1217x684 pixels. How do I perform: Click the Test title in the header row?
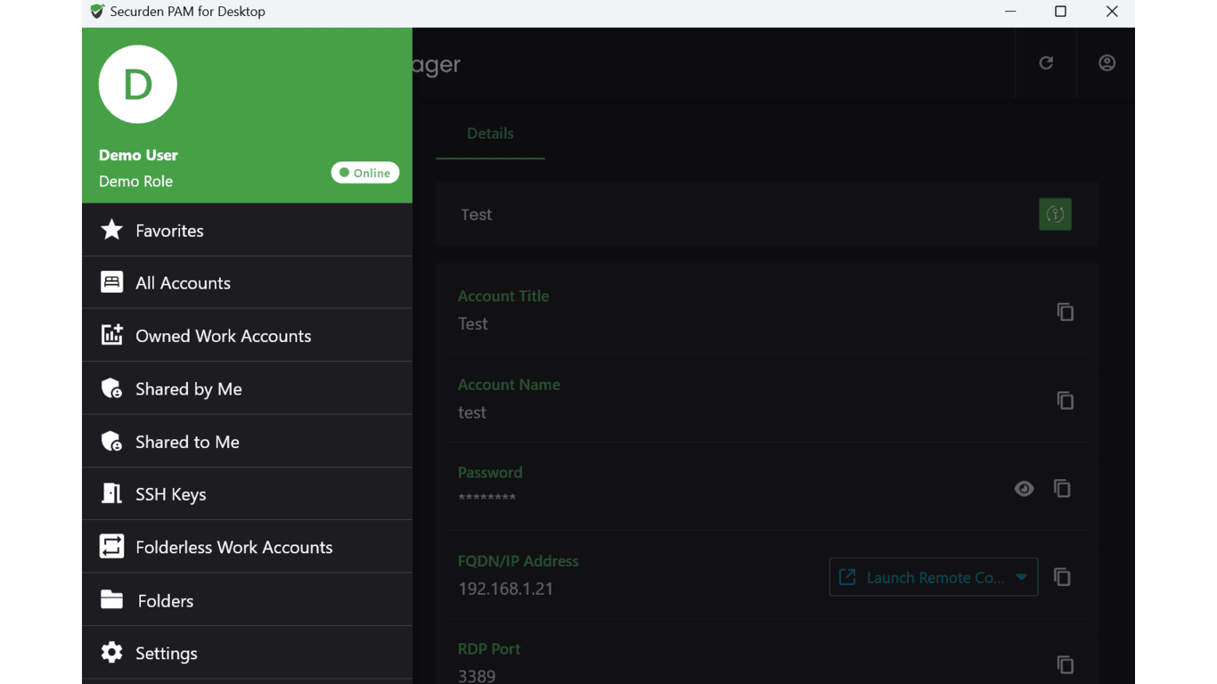click(477, 215)
